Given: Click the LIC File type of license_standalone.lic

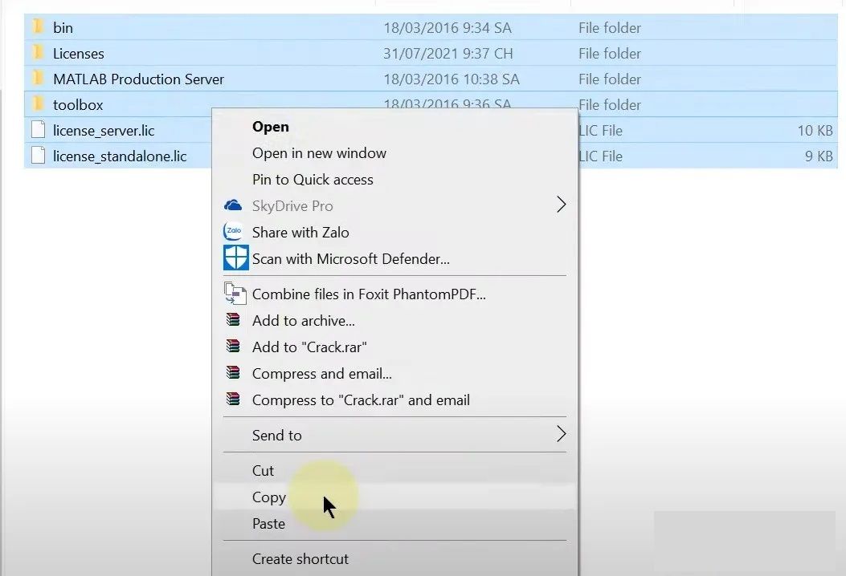Looking at the screenshot, I should pos(600,156).
